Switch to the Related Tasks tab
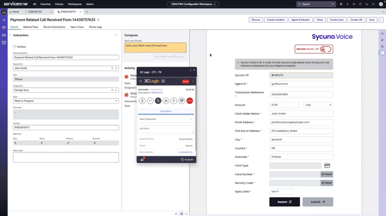Viewport: 386px width, 216px height. coord(31,27)
